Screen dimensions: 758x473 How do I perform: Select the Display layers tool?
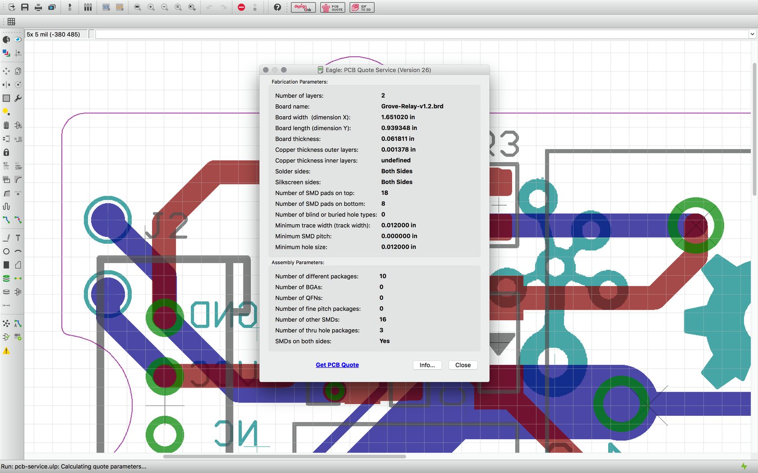[6, 53]
